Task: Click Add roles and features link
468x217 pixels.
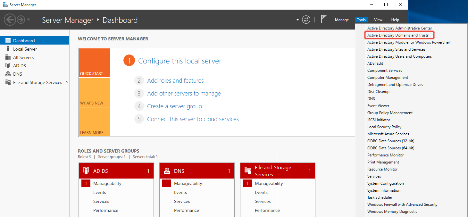Action: coord(175,81)
